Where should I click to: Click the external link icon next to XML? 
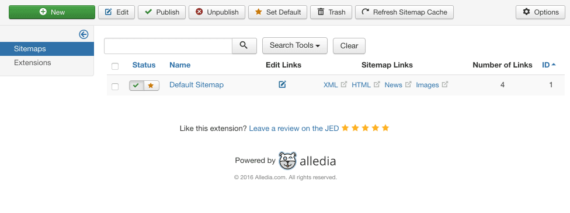344,84
